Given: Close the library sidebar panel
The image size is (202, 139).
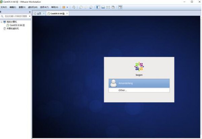Looking at the screenshot, I should click(x=30, y=12).
